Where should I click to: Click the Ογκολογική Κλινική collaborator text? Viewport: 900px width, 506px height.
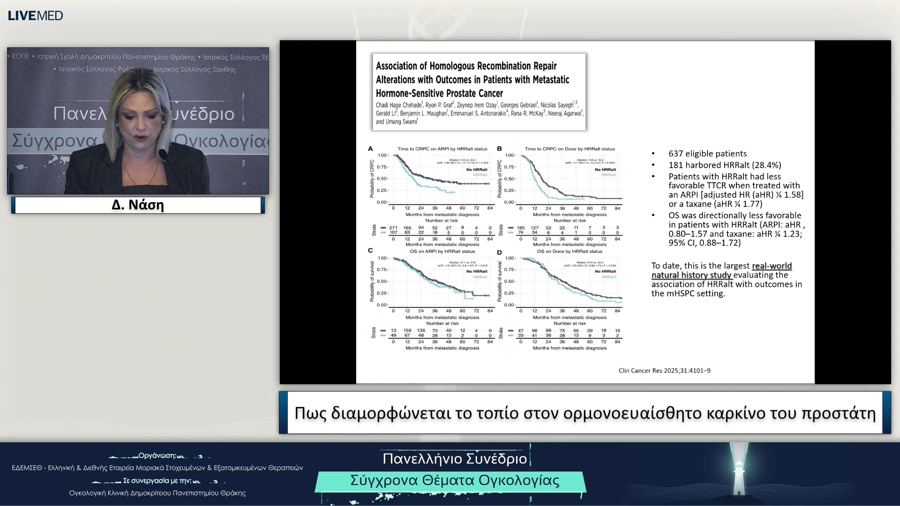pyautogui.click(x=157, y=493)
